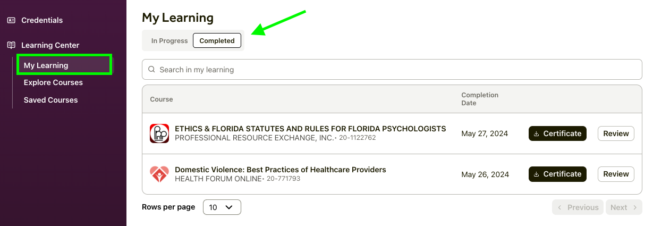The image size is (653, 226).
Task: Click the Professional Resource Exchange course logo
Action: 159,133
